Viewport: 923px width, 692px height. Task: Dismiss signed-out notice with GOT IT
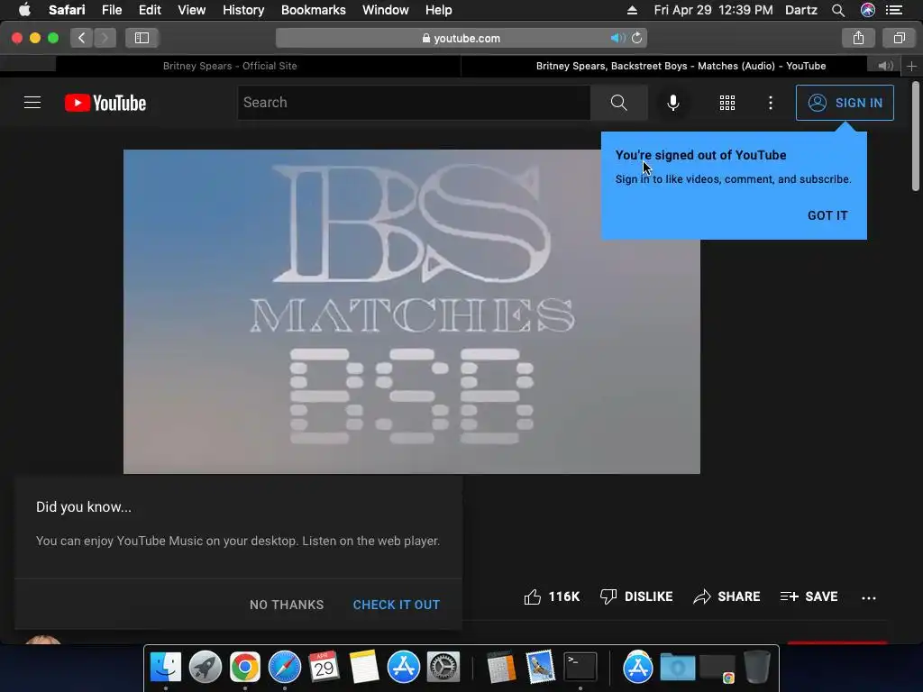827,215
